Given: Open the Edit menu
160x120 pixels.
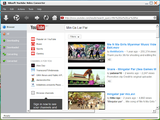Looking at the screenshot, I should point(12,9).
